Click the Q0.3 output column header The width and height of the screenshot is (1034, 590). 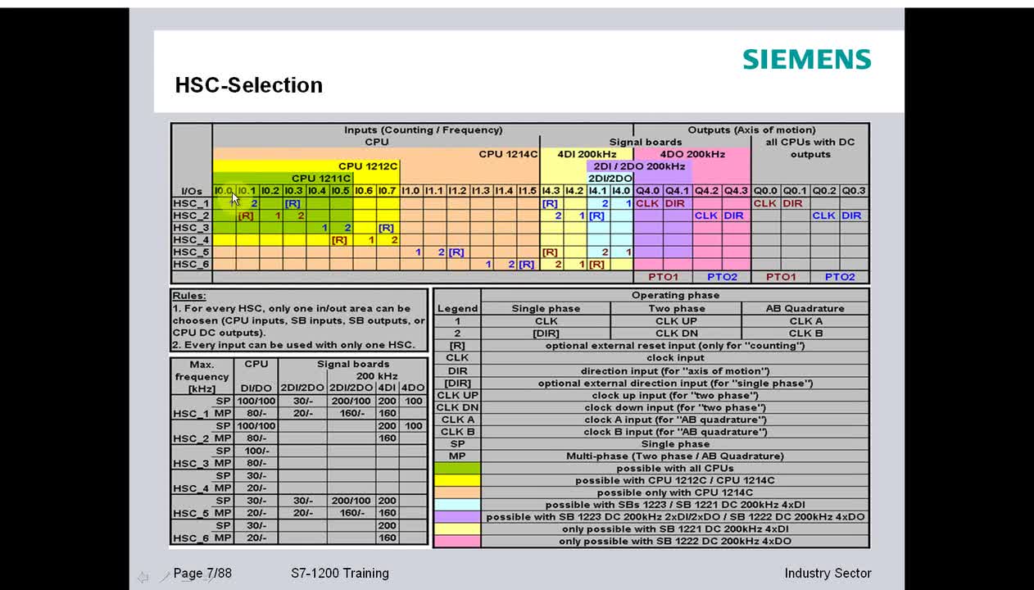[855, 191]
